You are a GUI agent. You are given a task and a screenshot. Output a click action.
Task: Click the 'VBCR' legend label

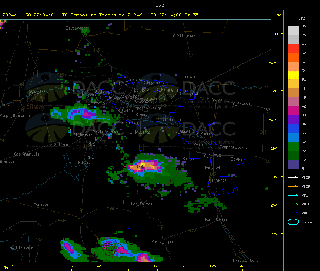coord(306,186)
